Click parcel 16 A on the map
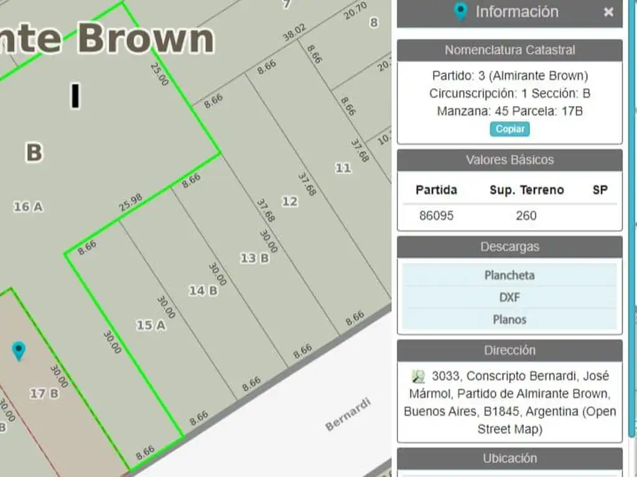This screenshot has width=637, height=477. (29, 207)
